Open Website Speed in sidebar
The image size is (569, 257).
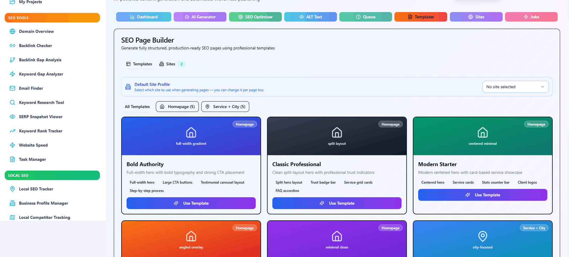click(x=33, y=145)
